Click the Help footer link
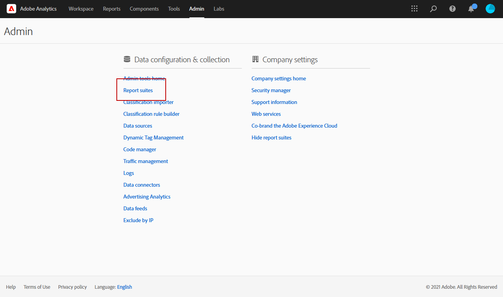The image size is (503, 297). click(11, 287)
